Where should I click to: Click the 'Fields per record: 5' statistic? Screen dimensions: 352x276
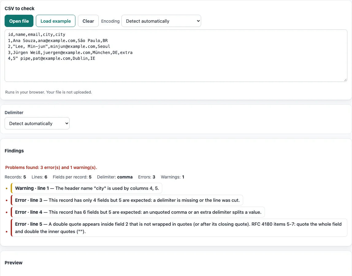pyautogui.click(x=72, y=177)
